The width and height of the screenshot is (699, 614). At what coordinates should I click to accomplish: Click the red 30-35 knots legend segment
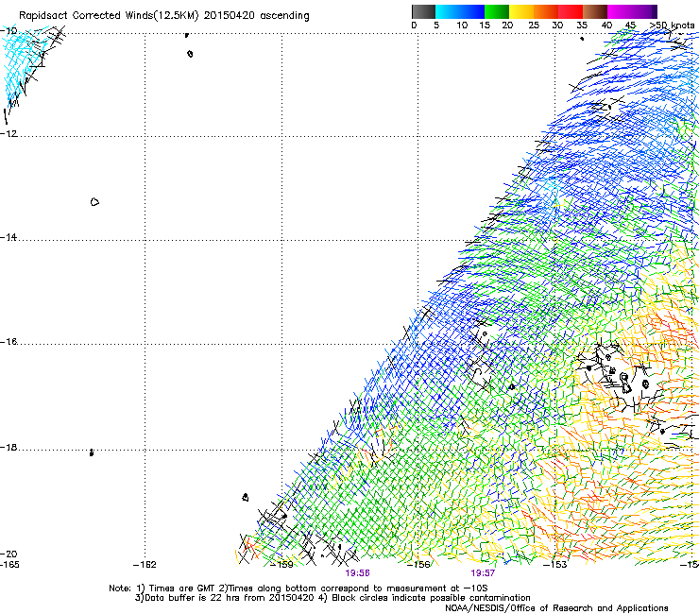tap(571, 11)
